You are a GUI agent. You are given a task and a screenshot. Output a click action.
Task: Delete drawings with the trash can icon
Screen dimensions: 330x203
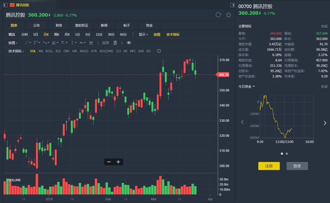115,43
